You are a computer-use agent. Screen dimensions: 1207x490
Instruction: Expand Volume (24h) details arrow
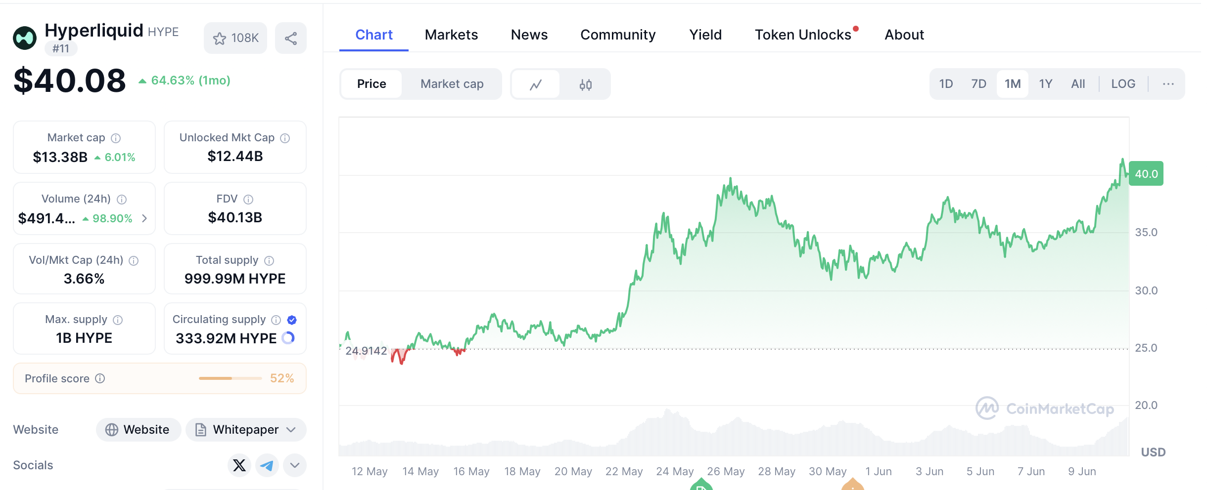pyautogui.click(x=144, y=218)
